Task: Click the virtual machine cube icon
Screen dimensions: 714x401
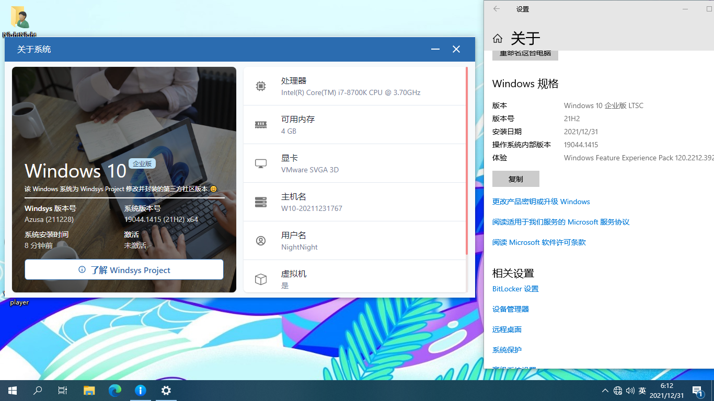Action: click(260, 279)
